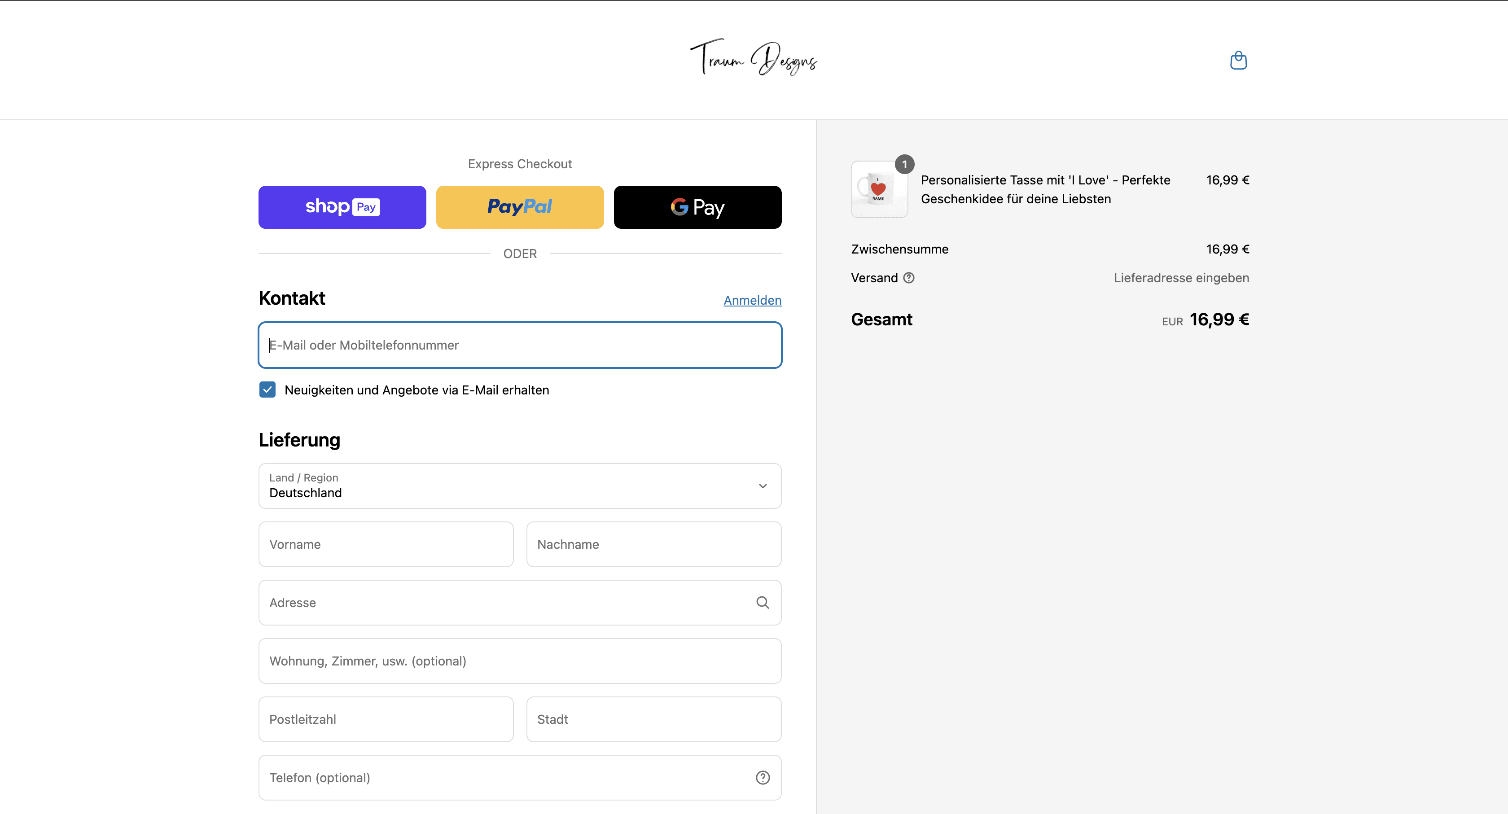Uncheck the newsletter email offers checkbox
Image resolution: width=1508 pixels, height=814 pixels.
tap(267, 390)
